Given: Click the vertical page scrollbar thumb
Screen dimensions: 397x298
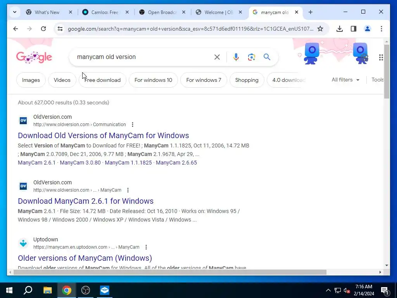Looking at the screenshot, I should (387, 72).
